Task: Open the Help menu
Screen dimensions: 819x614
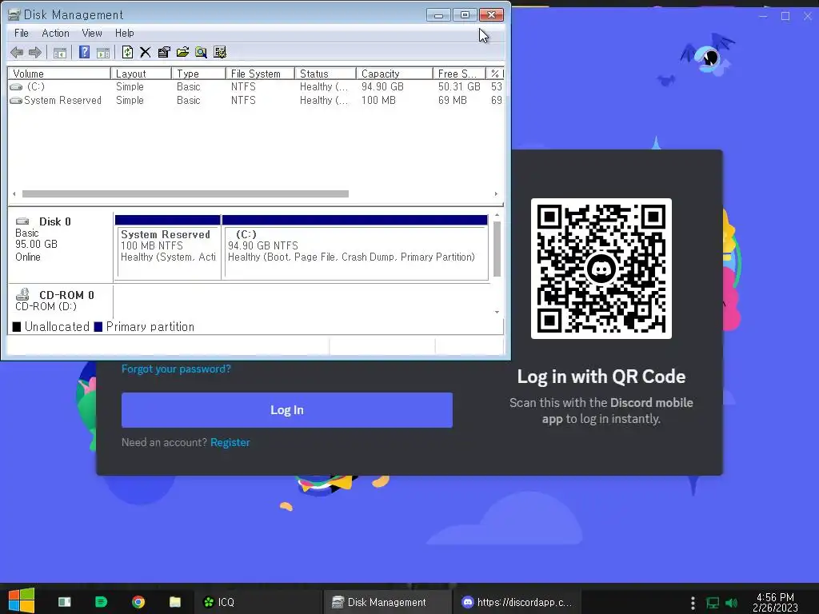Action: click(x=124, y=33)
